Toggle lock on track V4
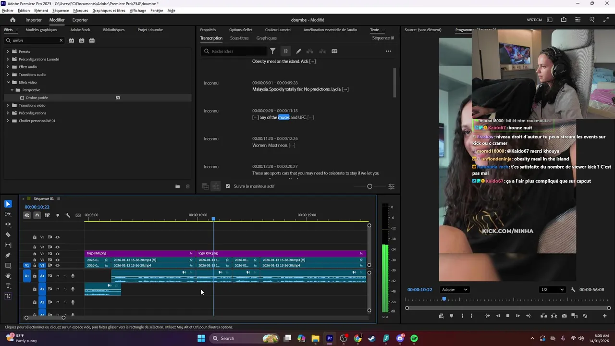 pyautogui.click(x=35, y=247)
